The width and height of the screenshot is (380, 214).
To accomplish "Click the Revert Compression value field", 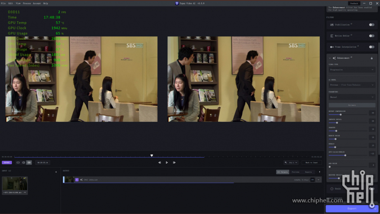I will tap(372, 113).
